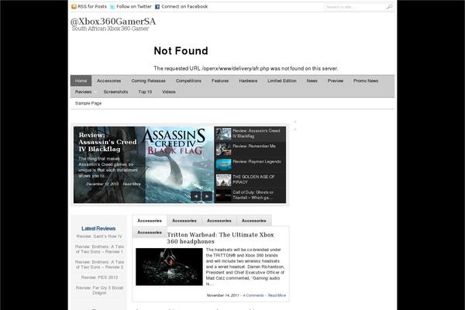
Task: Switch to third Accessories tab
Action: coord(219,221)
